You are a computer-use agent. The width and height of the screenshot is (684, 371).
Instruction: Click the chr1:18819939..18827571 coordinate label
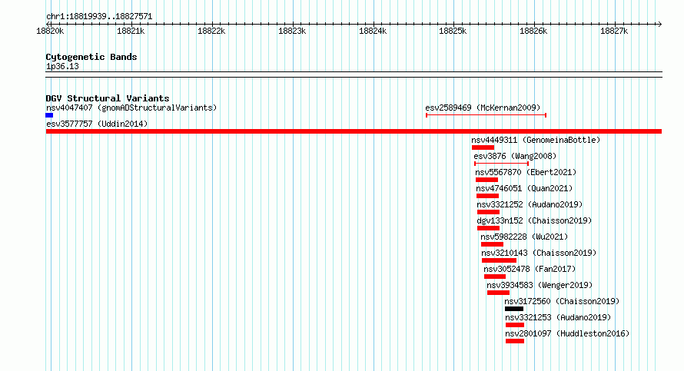(x=99, y=17)
